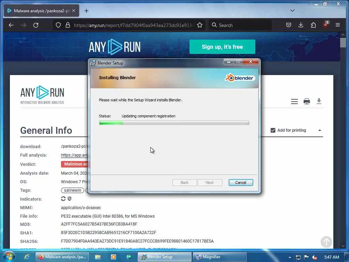Image resolution: width=349 pixels, height=262 pixels.
Task: Click the Blender Setup titlebar icon
Action: [93, 63]
